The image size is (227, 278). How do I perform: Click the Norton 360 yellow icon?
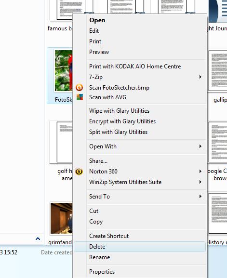click(x=79, y=172)
